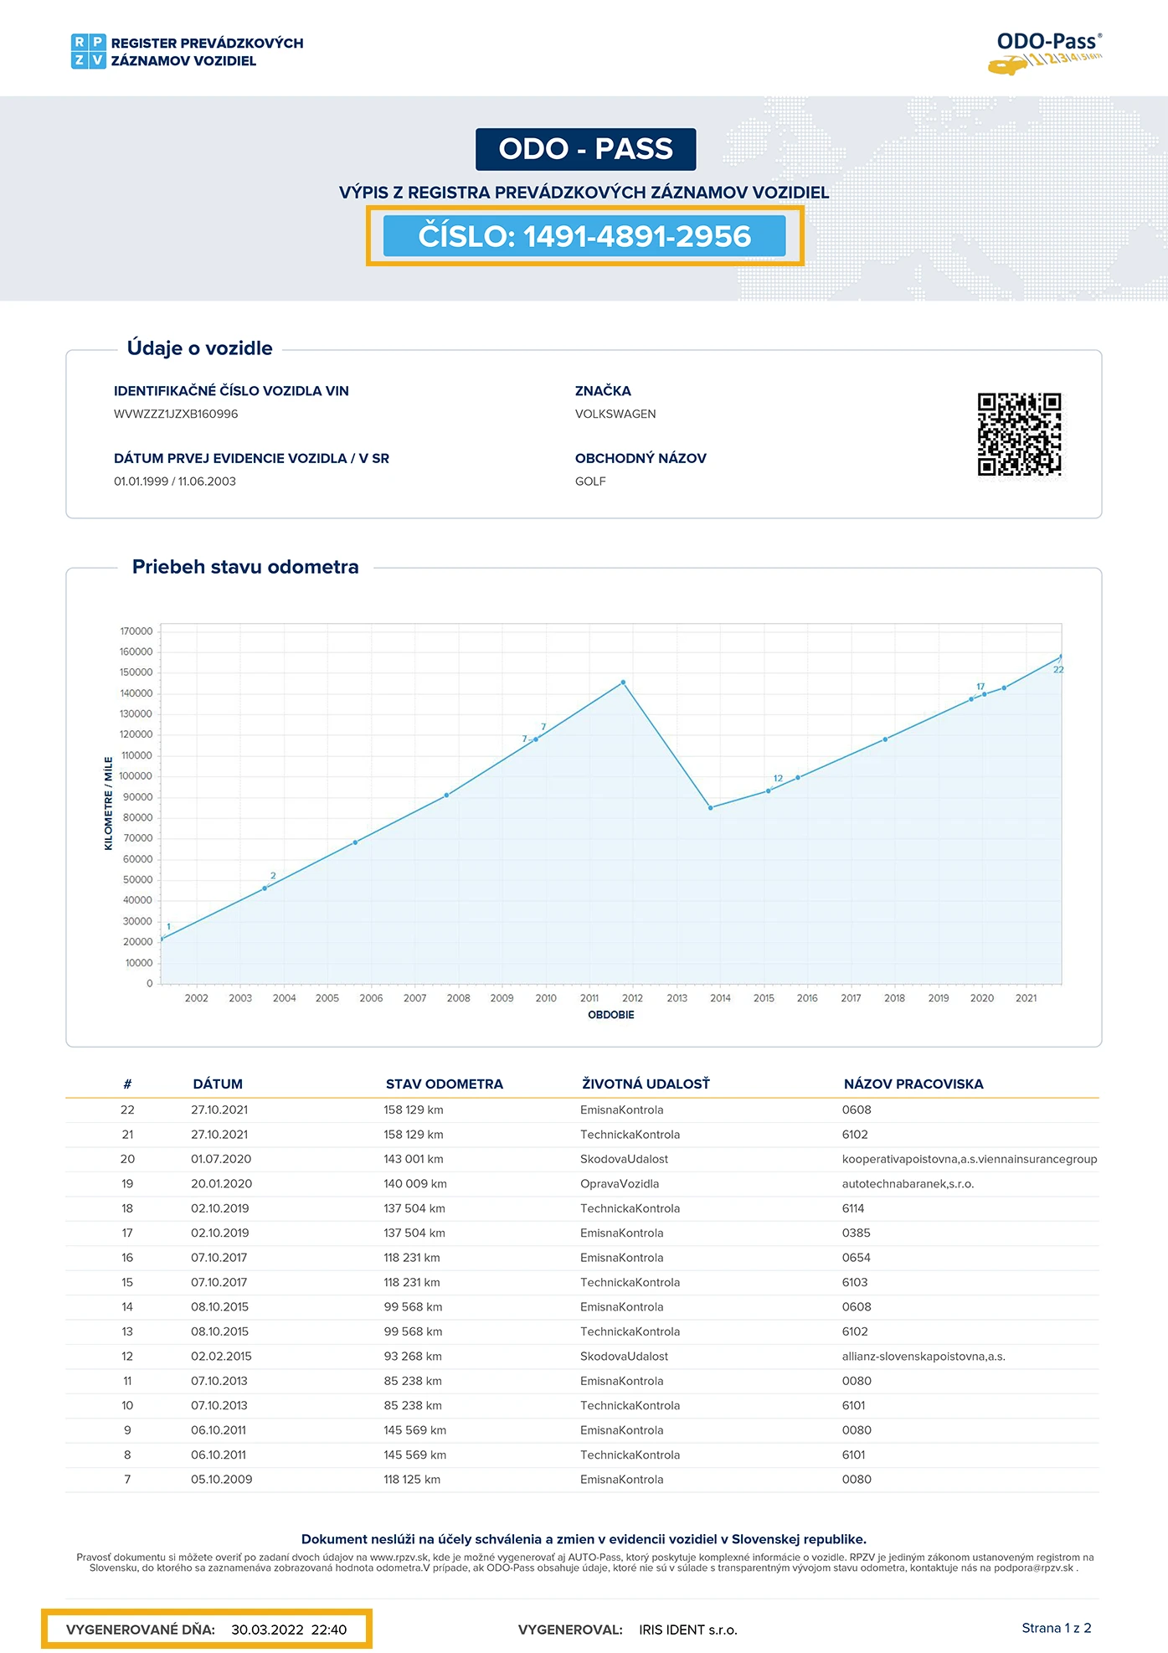This screenshot has width=1168, height=1653.
Task: Click the ŽIVOTNÁ UDALOSŤ column header
Action: 646,1084
